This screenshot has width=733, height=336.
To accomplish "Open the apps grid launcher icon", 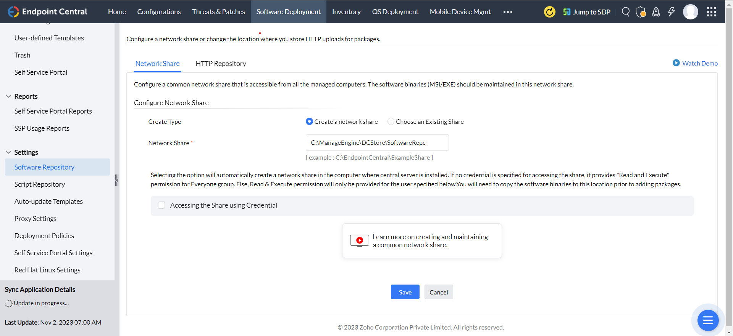I will tap(711, 12).
